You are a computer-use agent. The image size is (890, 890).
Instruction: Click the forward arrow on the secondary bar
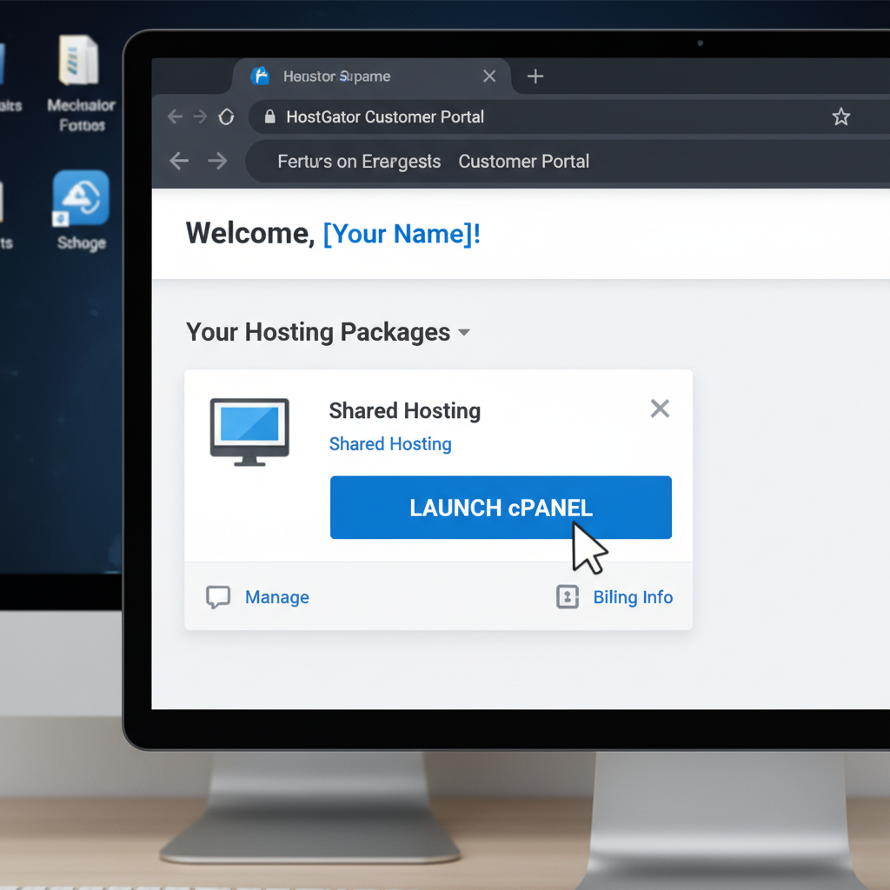click(x=216, y=162)
